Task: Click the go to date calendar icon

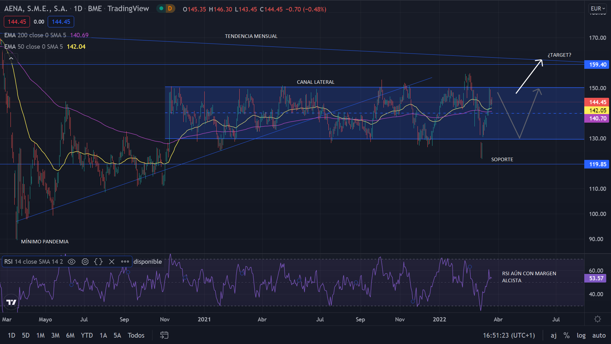Action: tap(164, 335)
